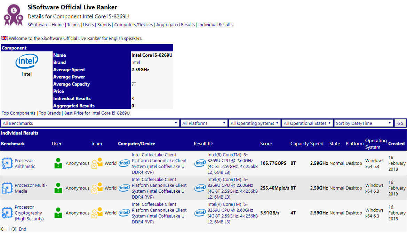This screenshot has width=407, height=233.
Task: Click the Result ID column header
Action: (x=203, y=144)
